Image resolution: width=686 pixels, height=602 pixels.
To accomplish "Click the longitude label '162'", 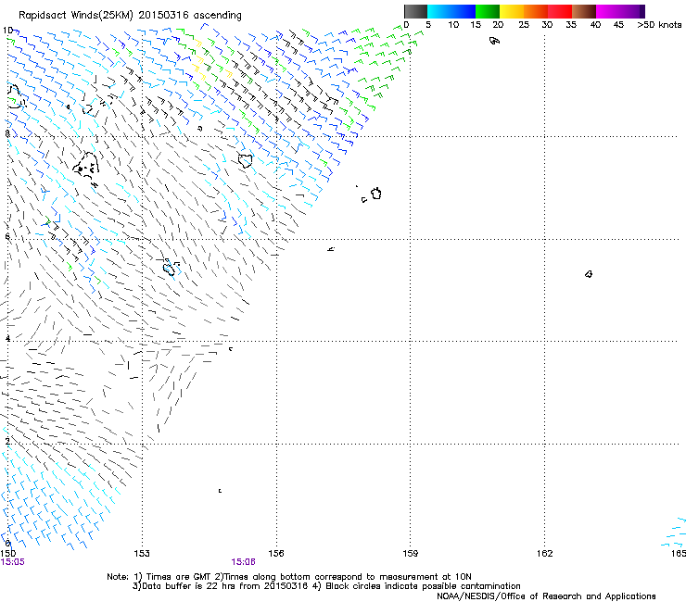I will pos(545,554).
